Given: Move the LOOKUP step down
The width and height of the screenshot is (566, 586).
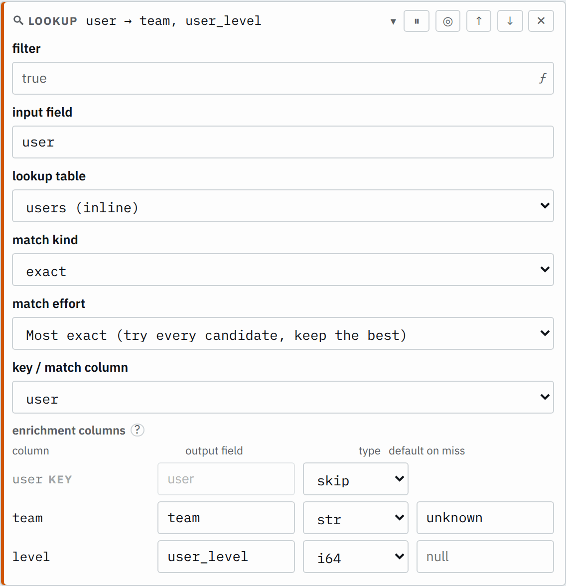Looking at the screenshot, I should point(510,21).
